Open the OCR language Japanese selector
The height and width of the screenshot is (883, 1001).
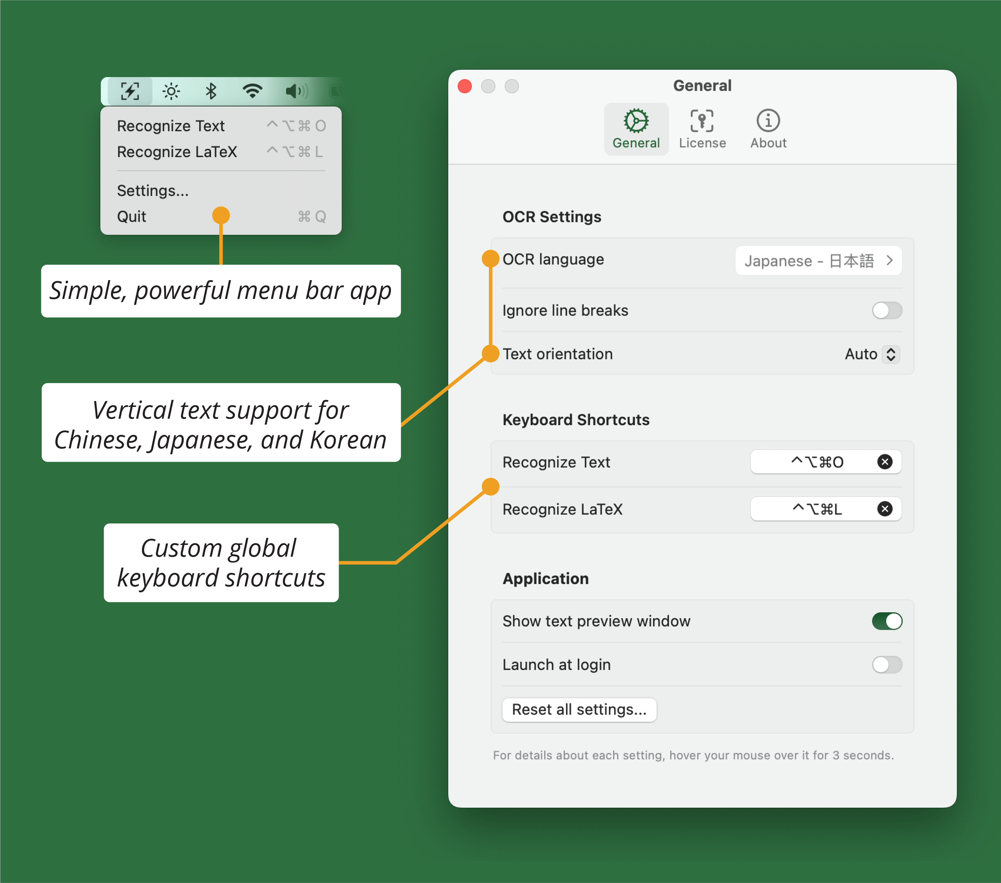tap(818, 260)
